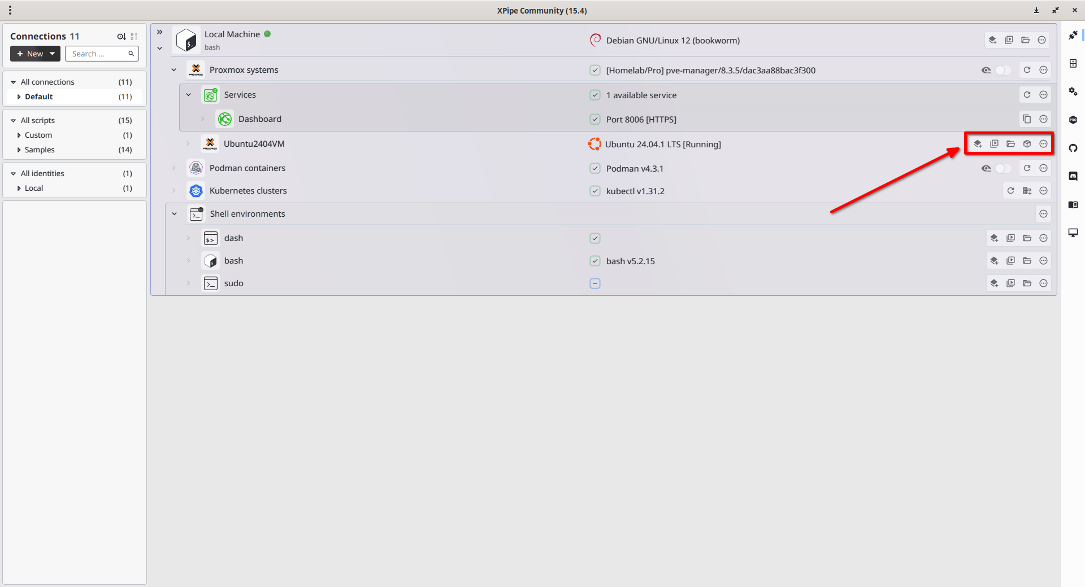Toggle the Podman containers switch

tap(1003, 168)
